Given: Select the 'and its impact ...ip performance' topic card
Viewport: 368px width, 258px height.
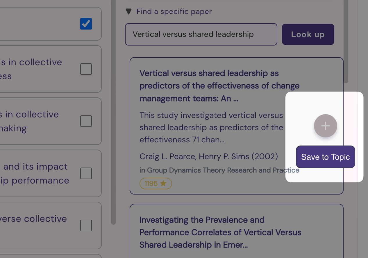Looking at the screenshot, I should tap(51, 173).
